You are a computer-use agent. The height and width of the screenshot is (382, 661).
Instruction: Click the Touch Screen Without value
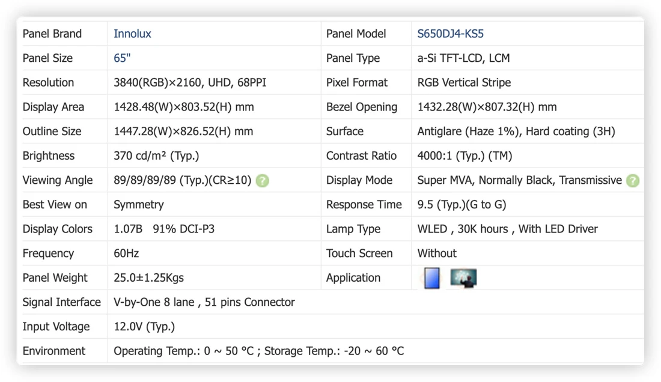click(x=437, y=253)
